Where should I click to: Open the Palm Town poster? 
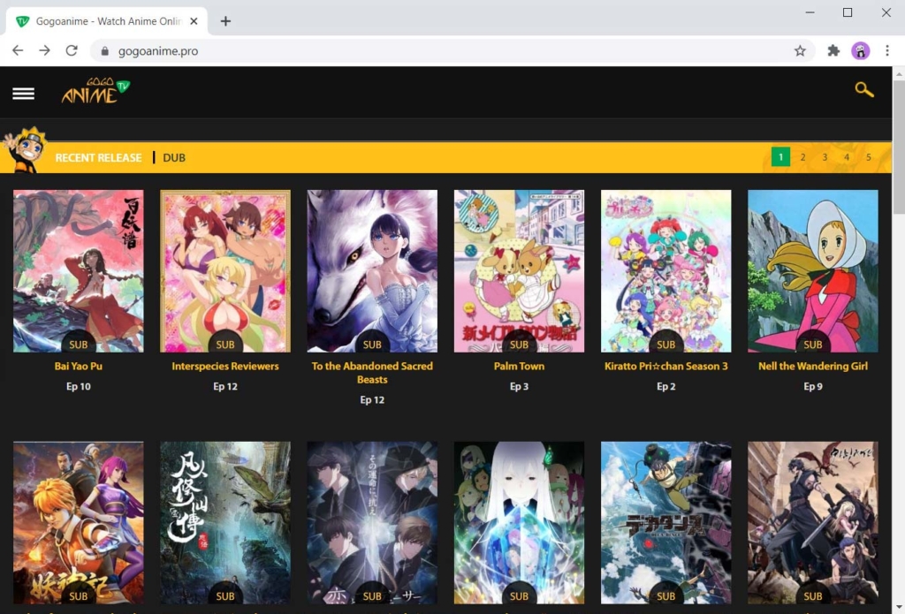(x=519, y=270)
